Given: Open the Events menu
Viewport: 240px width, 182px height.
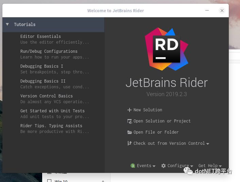Looking at the screenshot, I should point(146,166).
